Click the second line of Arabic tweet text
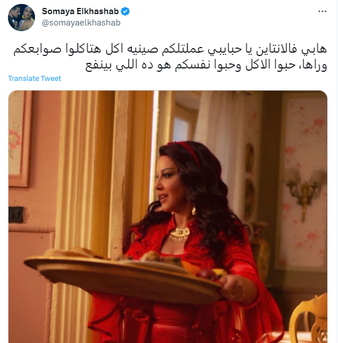Image resolution: width=338 pixels, height=343 pixels. [206, 65]
